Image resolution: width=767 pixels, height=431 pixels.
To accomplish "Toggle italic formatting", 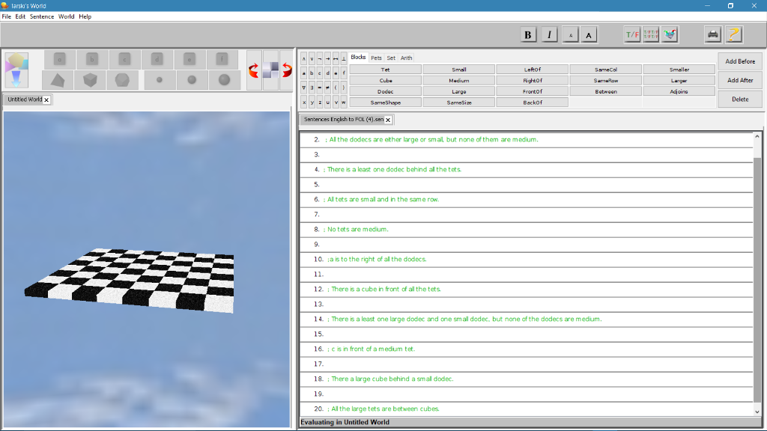I will (549, 34).
